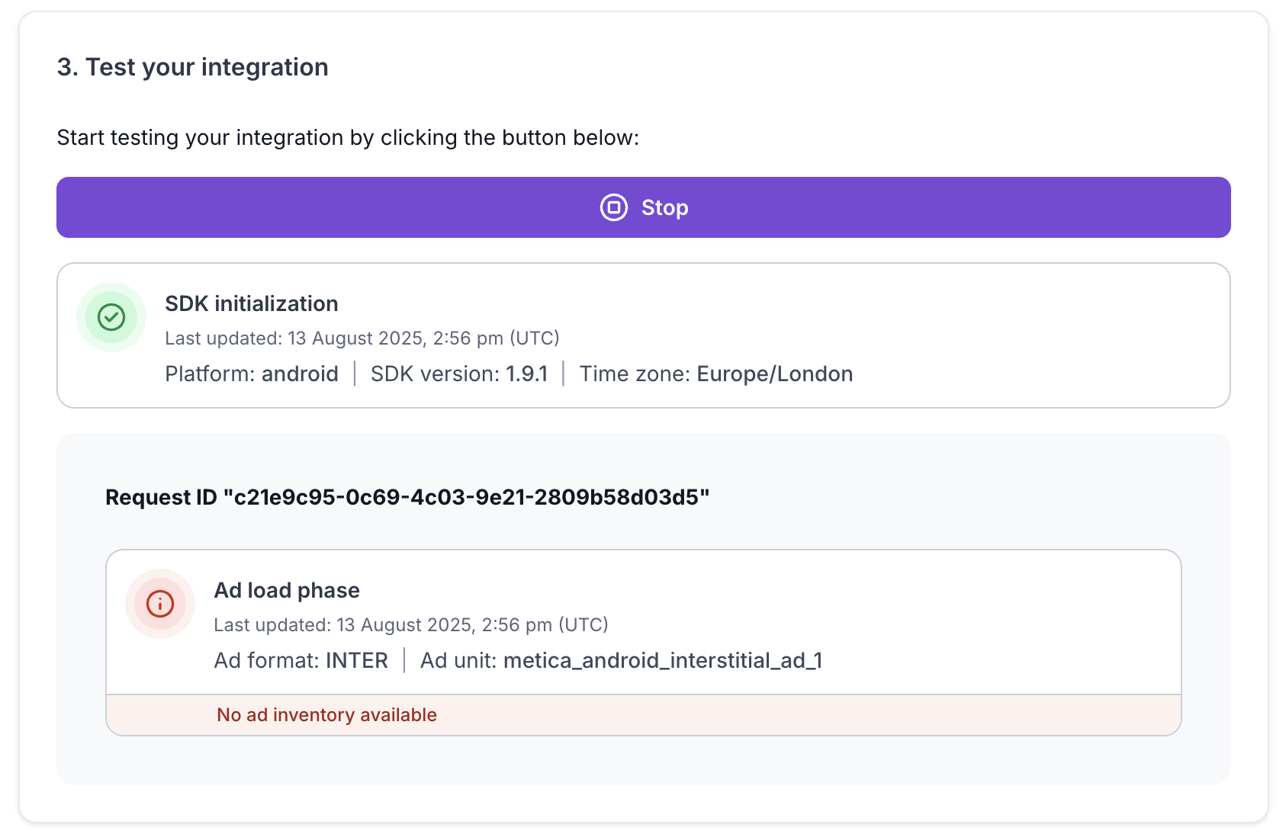Click the stop square icon in the purple bar
This screenshot has width=1286, height=834.
pyautogui.click(x=614, y=207)
